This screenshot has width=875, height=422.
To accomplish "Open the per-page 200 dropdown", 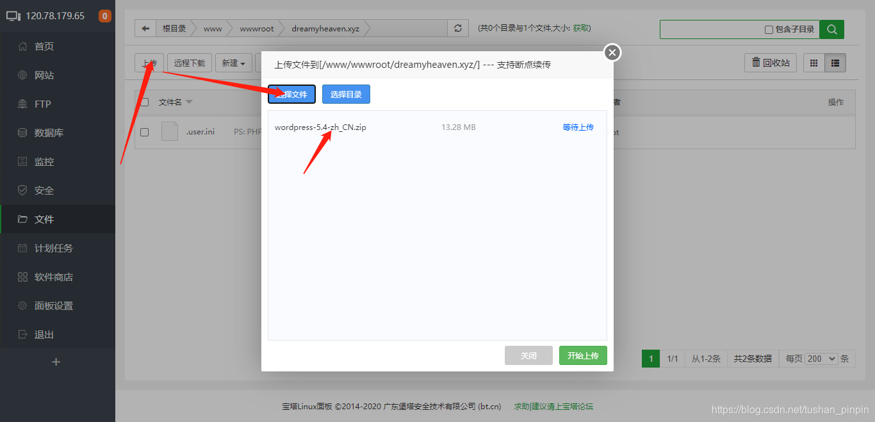I will [822, 359].
